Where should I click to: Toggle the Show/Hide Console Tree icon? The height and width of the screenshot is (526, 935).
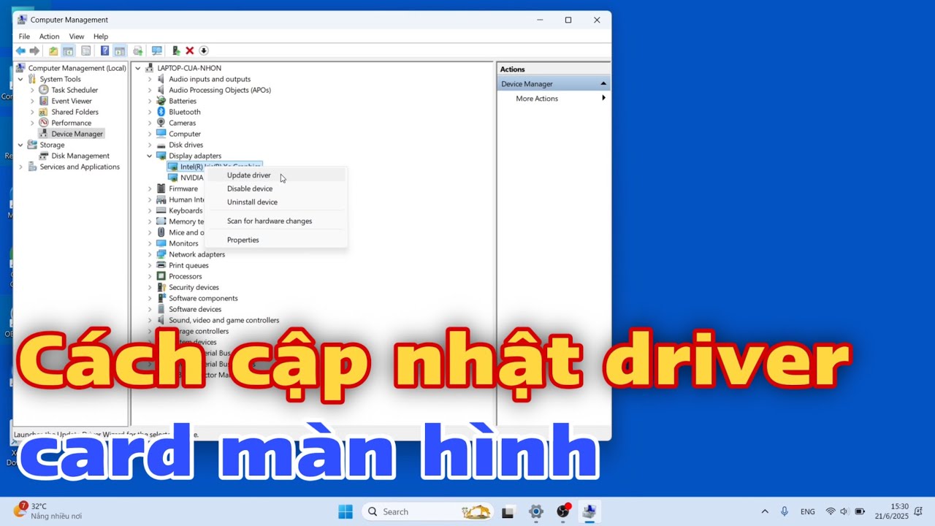pyautogui.click(x=68, y=50)
